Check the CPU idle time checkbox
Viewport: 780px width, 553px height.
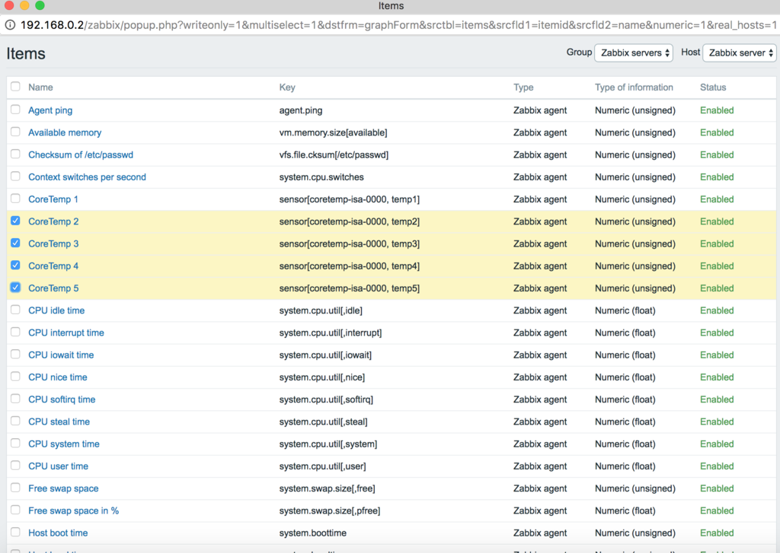[15, 310]
